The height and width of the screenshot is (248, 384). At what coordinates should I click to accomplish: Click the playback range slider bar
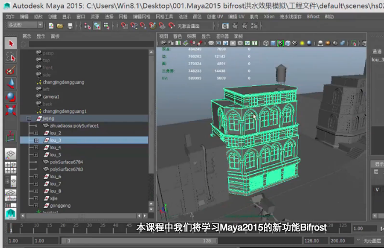pos(139,240)
